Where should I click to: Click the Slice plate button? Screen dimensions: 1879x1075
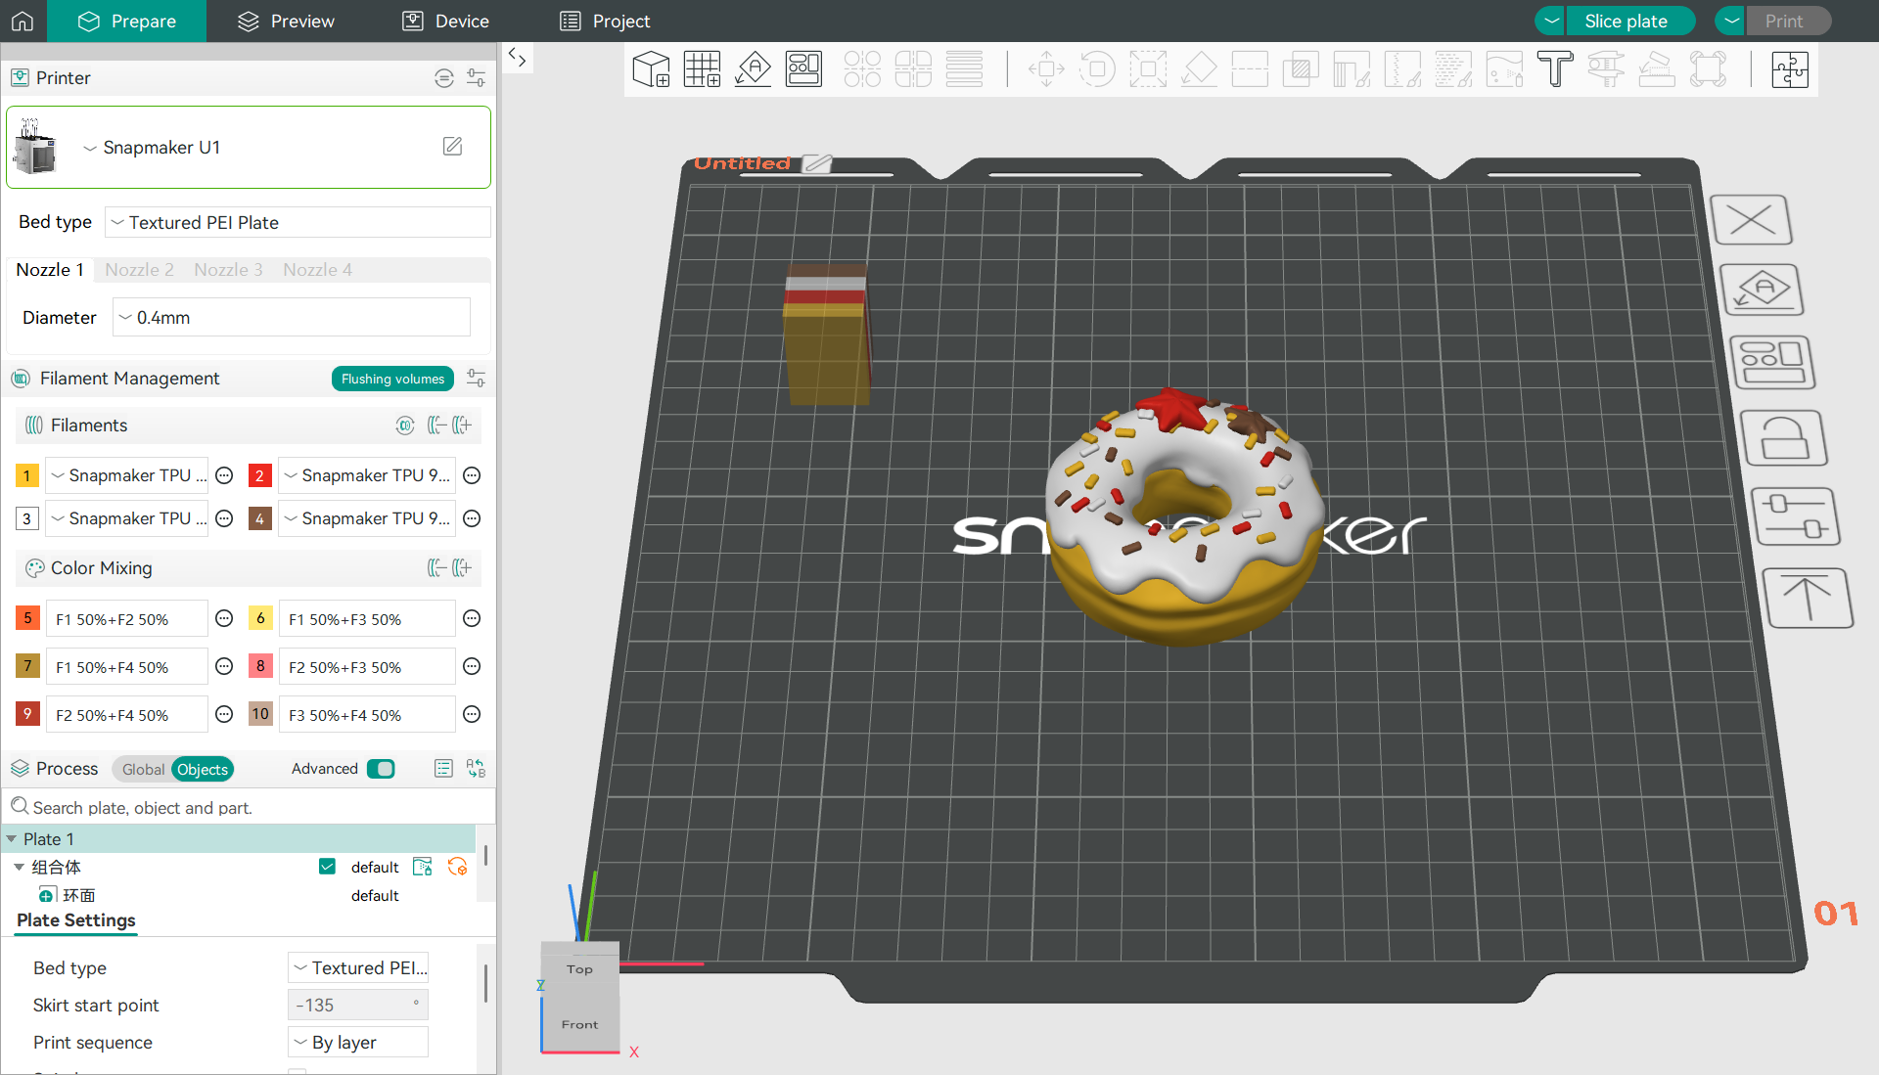pos(1626,21)
